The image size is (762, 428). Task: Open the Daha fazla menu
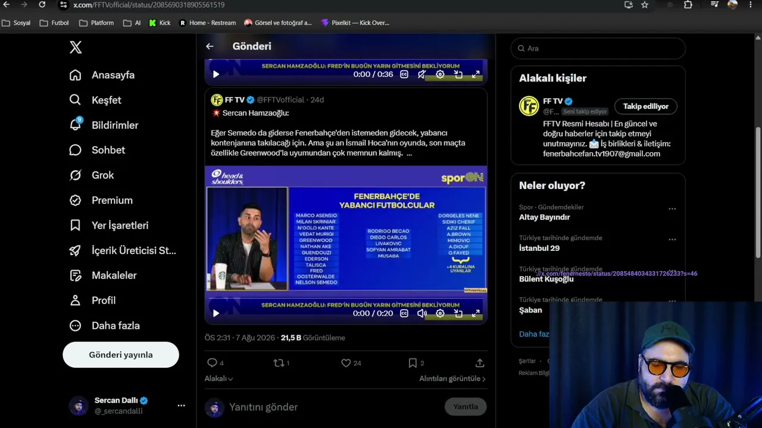tap(104, 325)
